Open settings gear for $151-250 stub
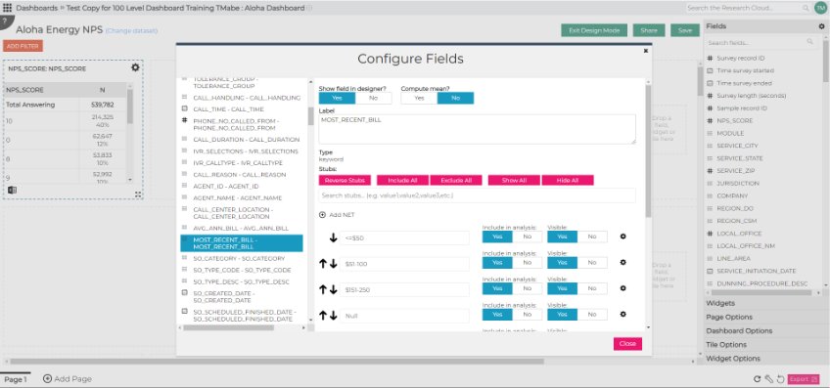 pyautogui.click(x=623, y=288)
